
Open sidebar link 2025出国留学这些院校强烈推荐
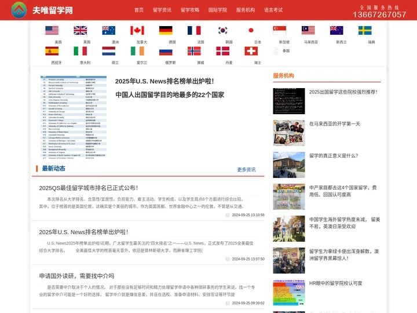tap(343, 92)
